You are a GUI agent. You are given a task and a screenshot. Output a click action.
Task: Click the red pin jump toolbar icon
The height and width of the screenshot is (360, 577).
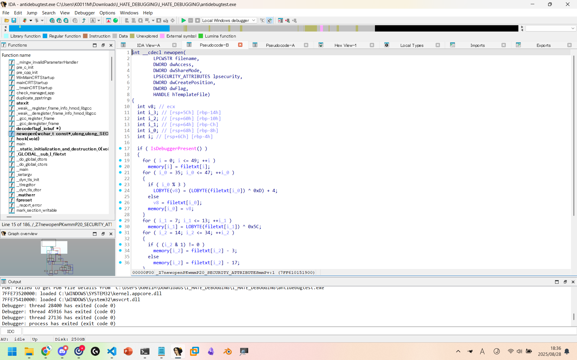pos(25,20)
